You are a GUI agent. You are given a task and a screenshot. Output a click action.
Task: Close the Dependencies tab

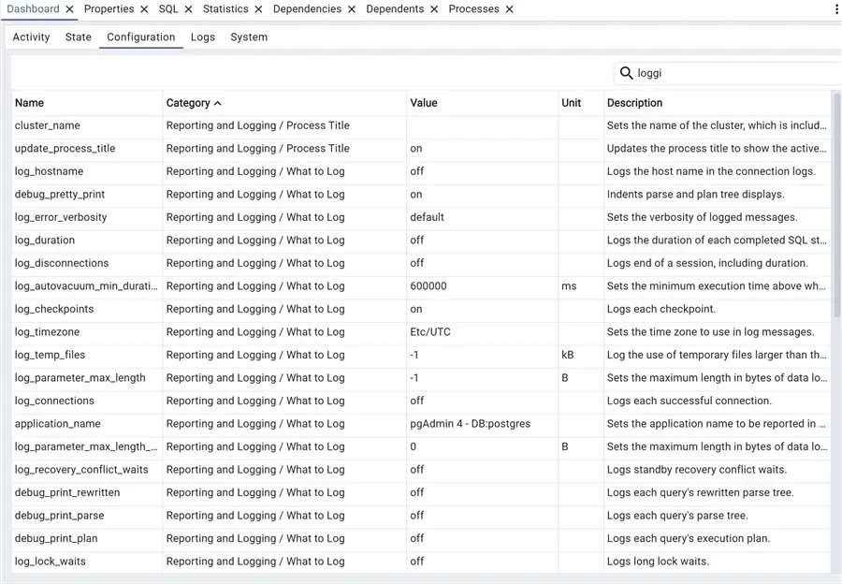coord(352,8)
